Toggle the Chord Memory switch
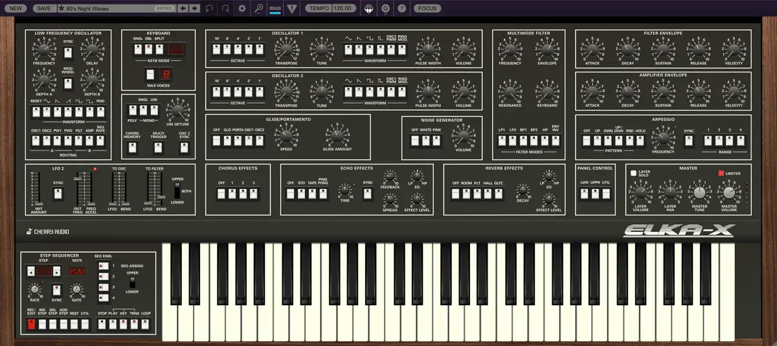 [x=132, y=147]
